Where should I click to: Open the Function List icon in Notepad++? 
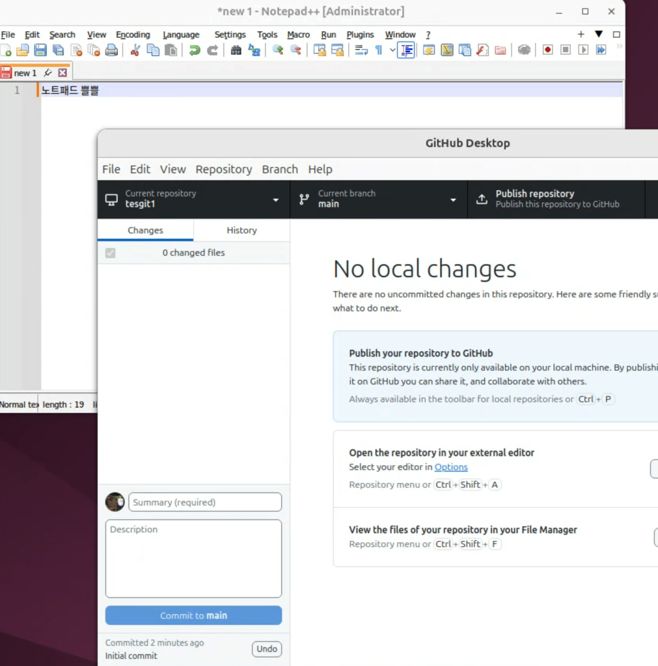(x=482, y=50)
